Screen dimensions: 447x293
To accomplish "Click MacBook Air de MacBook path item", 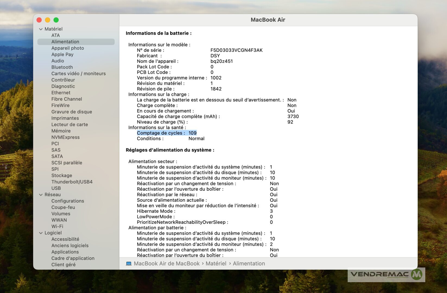I will [x=166, y=264].
